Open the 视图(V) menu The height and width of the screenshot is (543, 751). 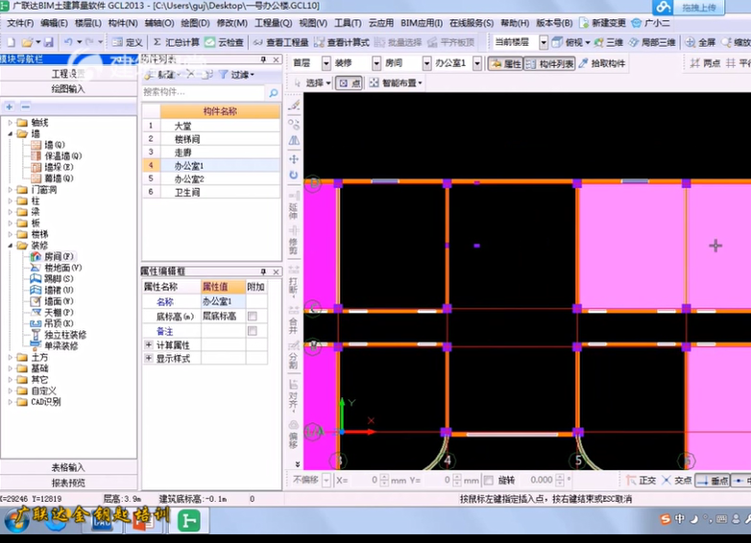[x=312, y=23]
